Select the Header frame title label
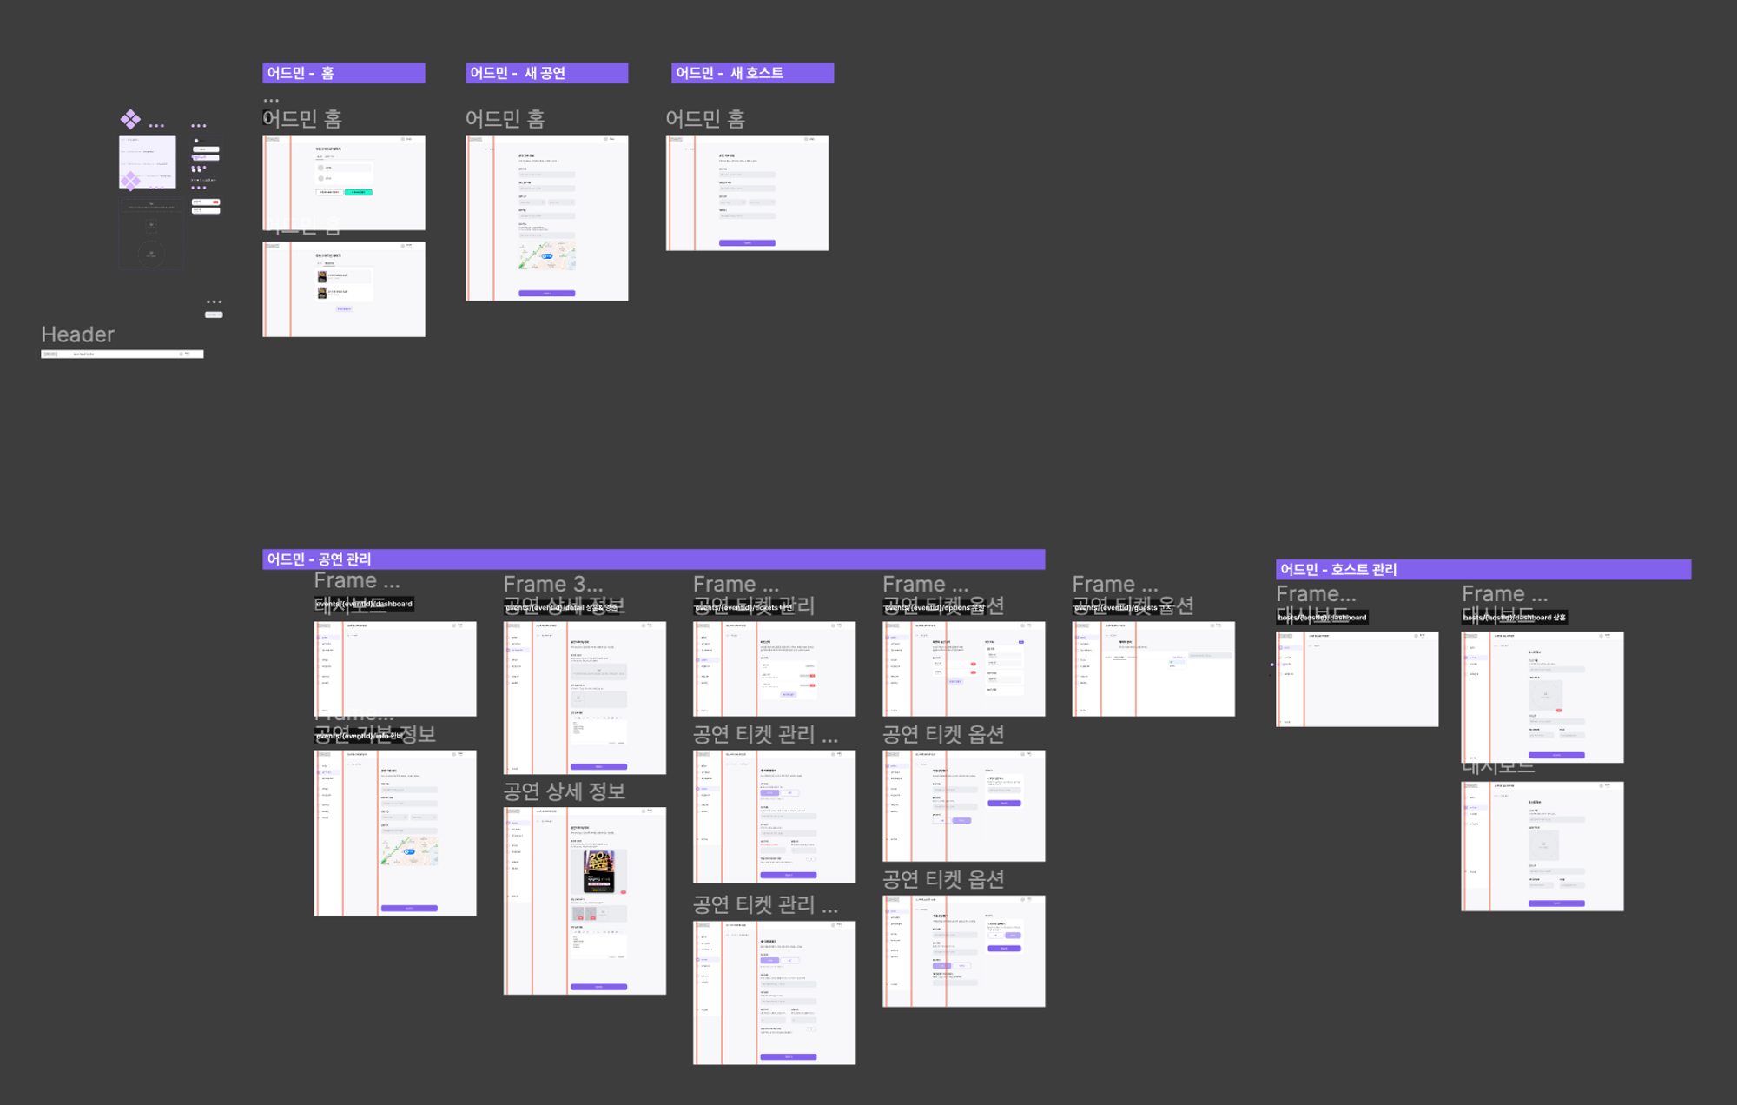Image resolution: width=1737 pixels, height=1105 pixels. pyautogui.click(x=77, y=334)
